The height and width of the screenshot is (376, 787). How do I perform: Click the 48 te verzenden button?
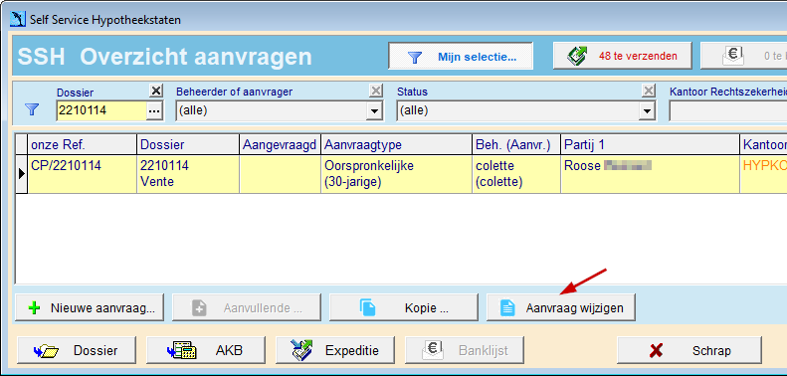pos(623,57)
